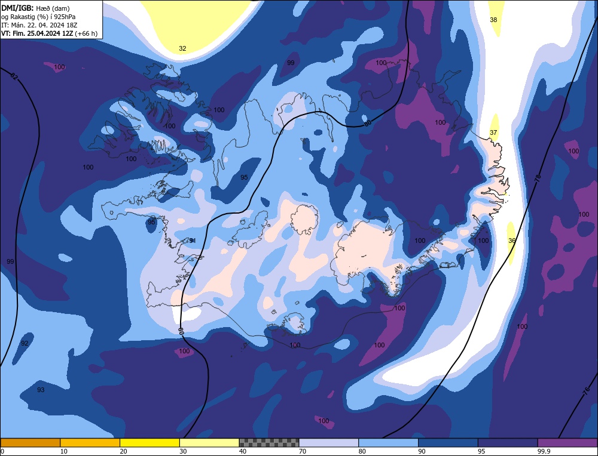Click the 78 height contour label
The width and height of the screenshot is (598, 456).
pyautogui.click(x=538, y=177)
